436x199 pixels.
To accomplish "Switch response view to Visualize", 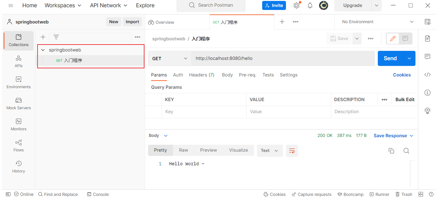I will click(x=238, y=150).
